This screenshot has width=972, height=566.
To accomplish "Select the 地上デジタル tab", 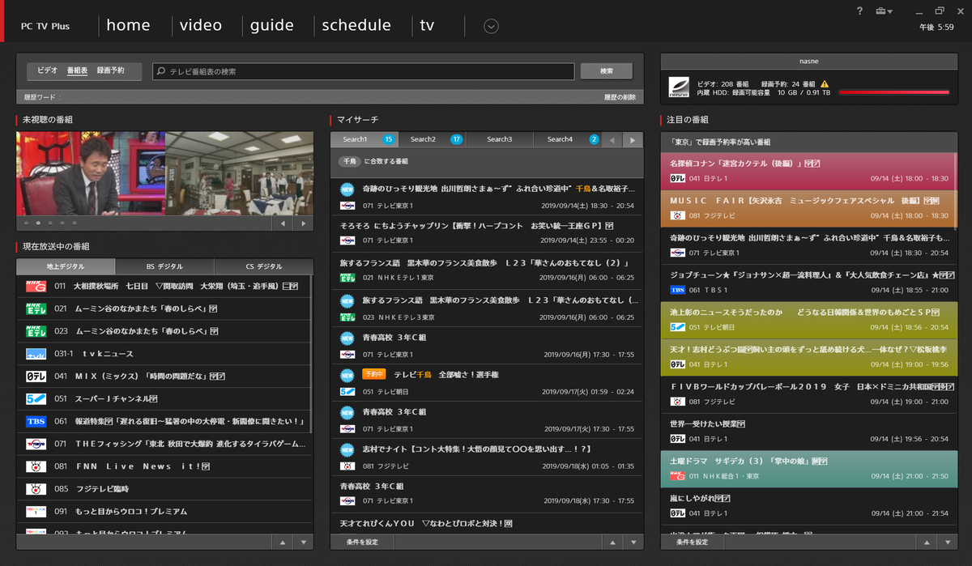I will point(66,266).
